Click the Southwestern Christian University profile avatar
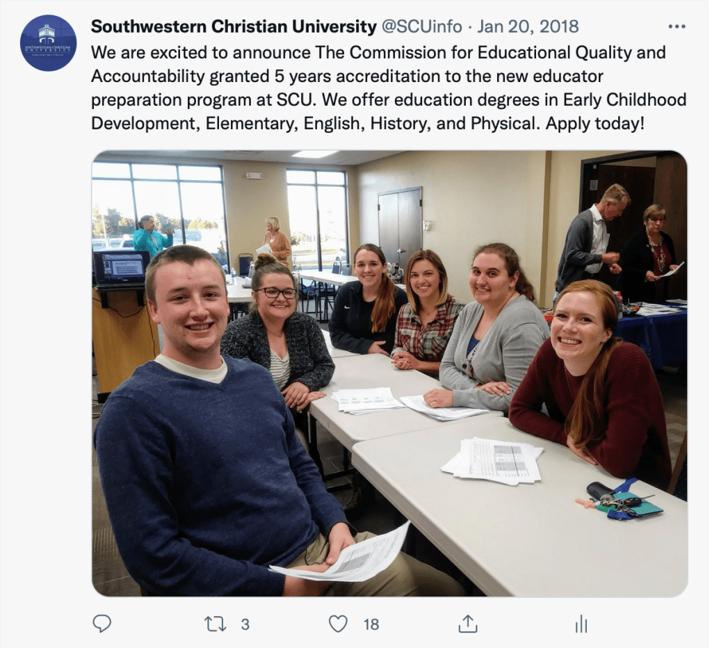This screenshot has width=712, height=648. click(48, 43)
